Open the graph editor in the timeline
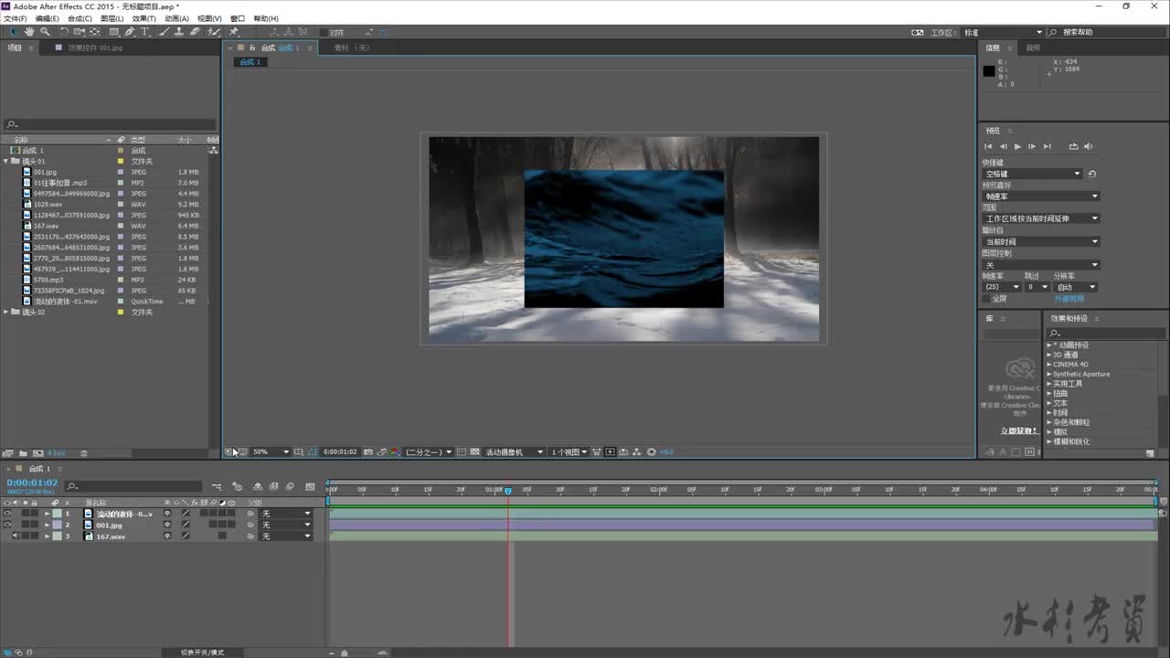This screenshot has width=1170, height=658. 310,486
